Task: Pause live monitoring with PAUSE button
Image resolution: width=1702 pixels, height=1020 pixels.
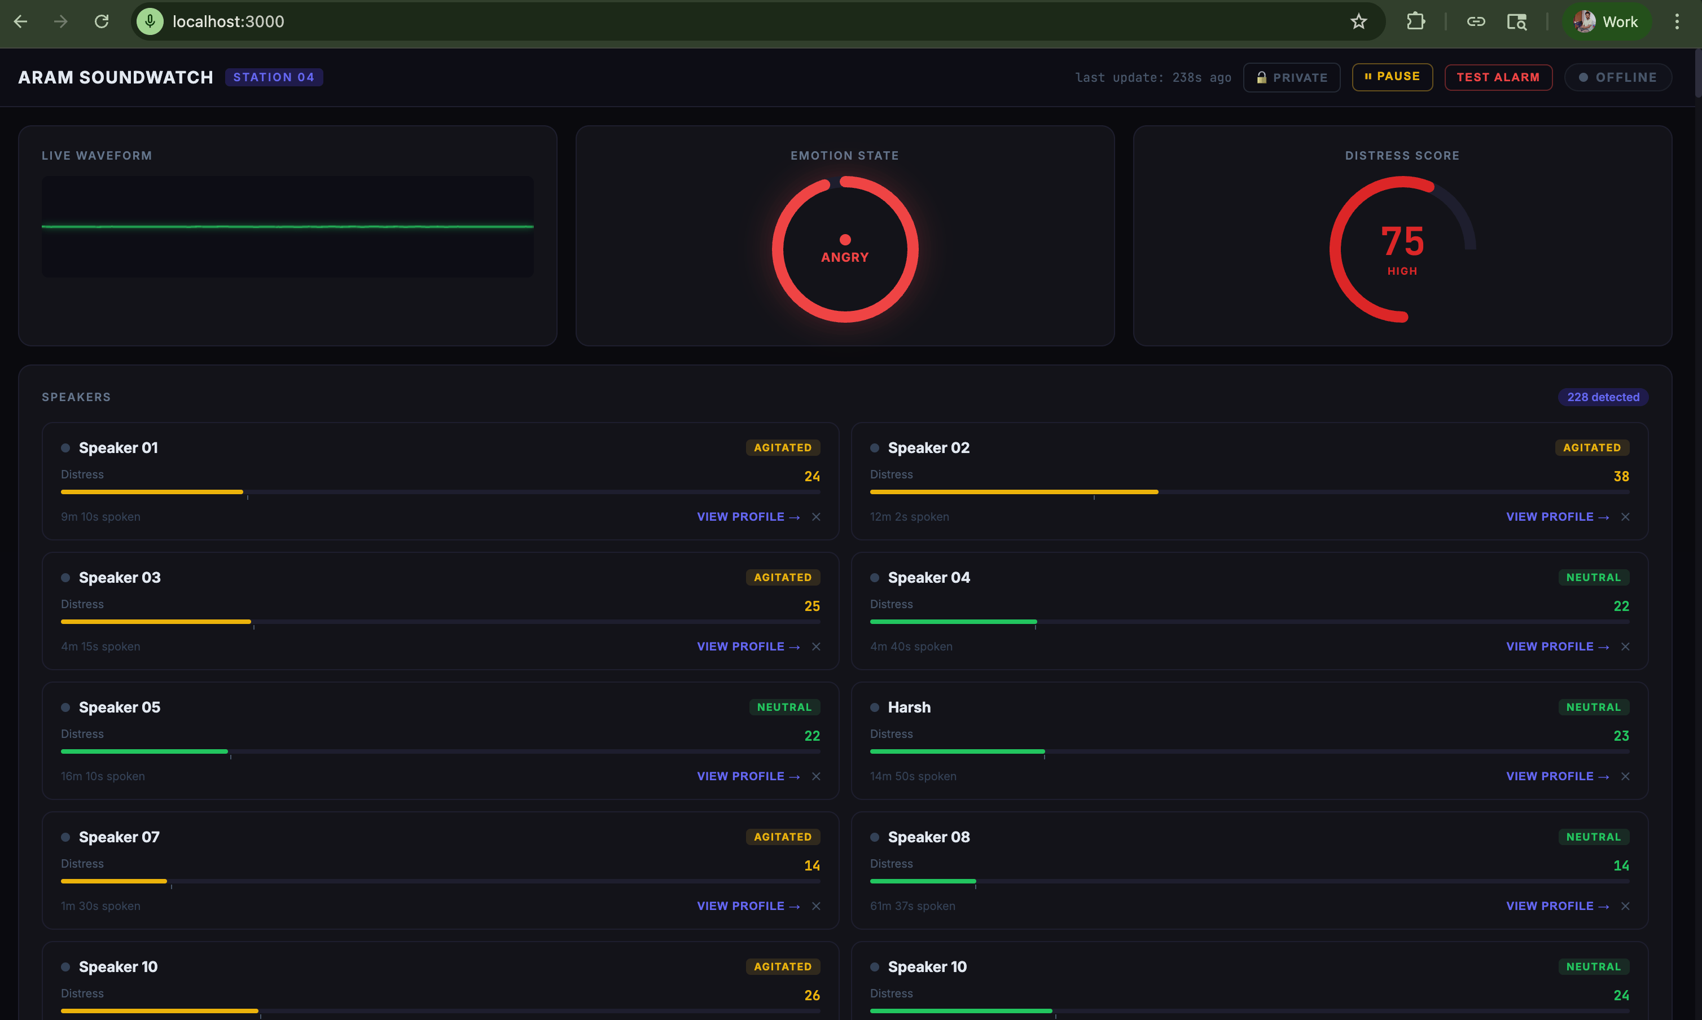Action: click(1392, 77)
